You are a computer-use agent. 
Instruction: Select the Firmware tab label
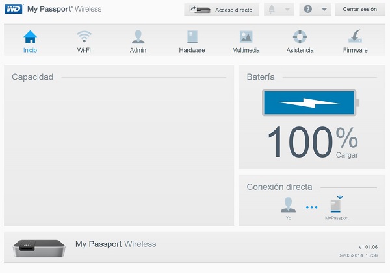pos(355,50)
